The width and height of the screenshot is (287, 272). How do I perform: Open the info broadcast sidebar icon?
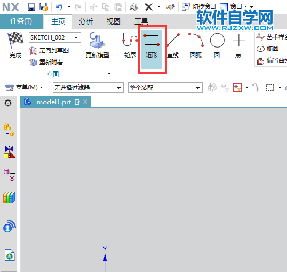coord(10,226)
